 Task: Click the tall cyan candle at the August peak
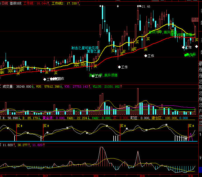pyautogui.click(x=103, y=12)
